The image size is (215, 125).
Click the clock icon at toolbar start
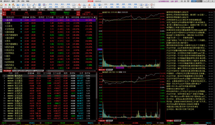pos(1,5)
